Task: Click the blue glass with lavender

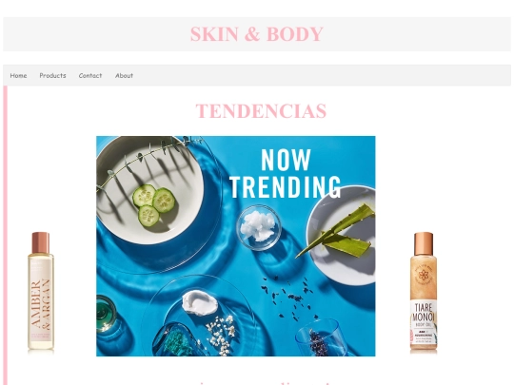Action: pos(320,338)
